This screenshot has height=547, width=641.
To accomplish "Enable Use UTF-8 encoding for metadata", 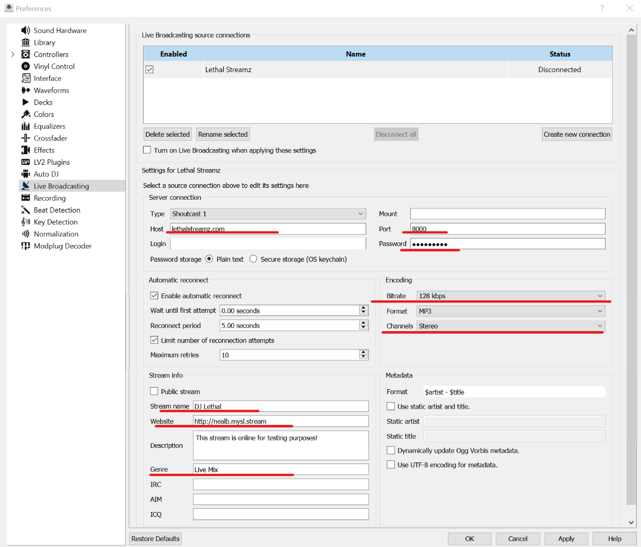I will 391,465.
